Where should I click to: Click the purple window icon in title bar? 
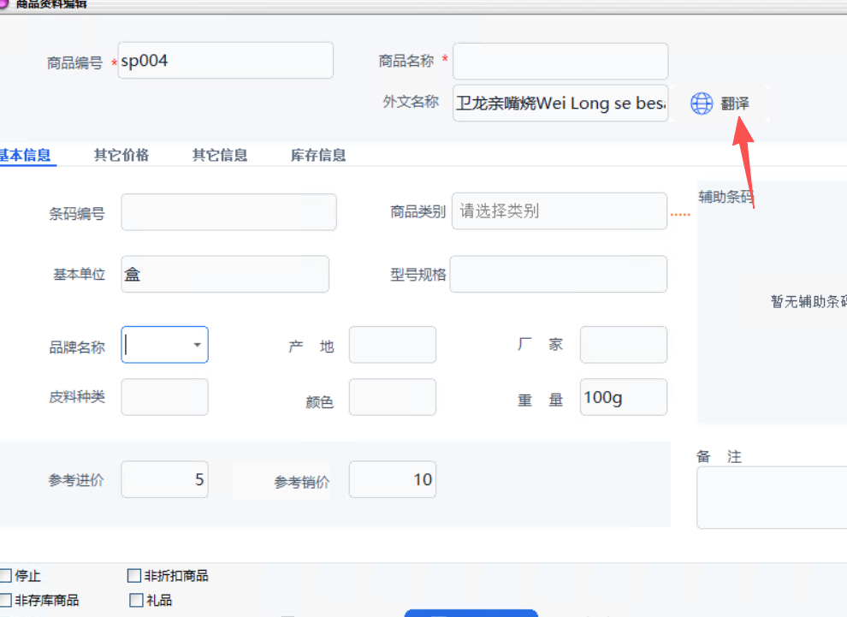tap(4, 3)
